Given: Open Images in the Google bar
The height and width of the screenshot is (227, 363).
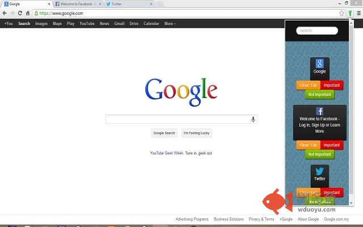Looking at the screenshot, I should point(41,23).
